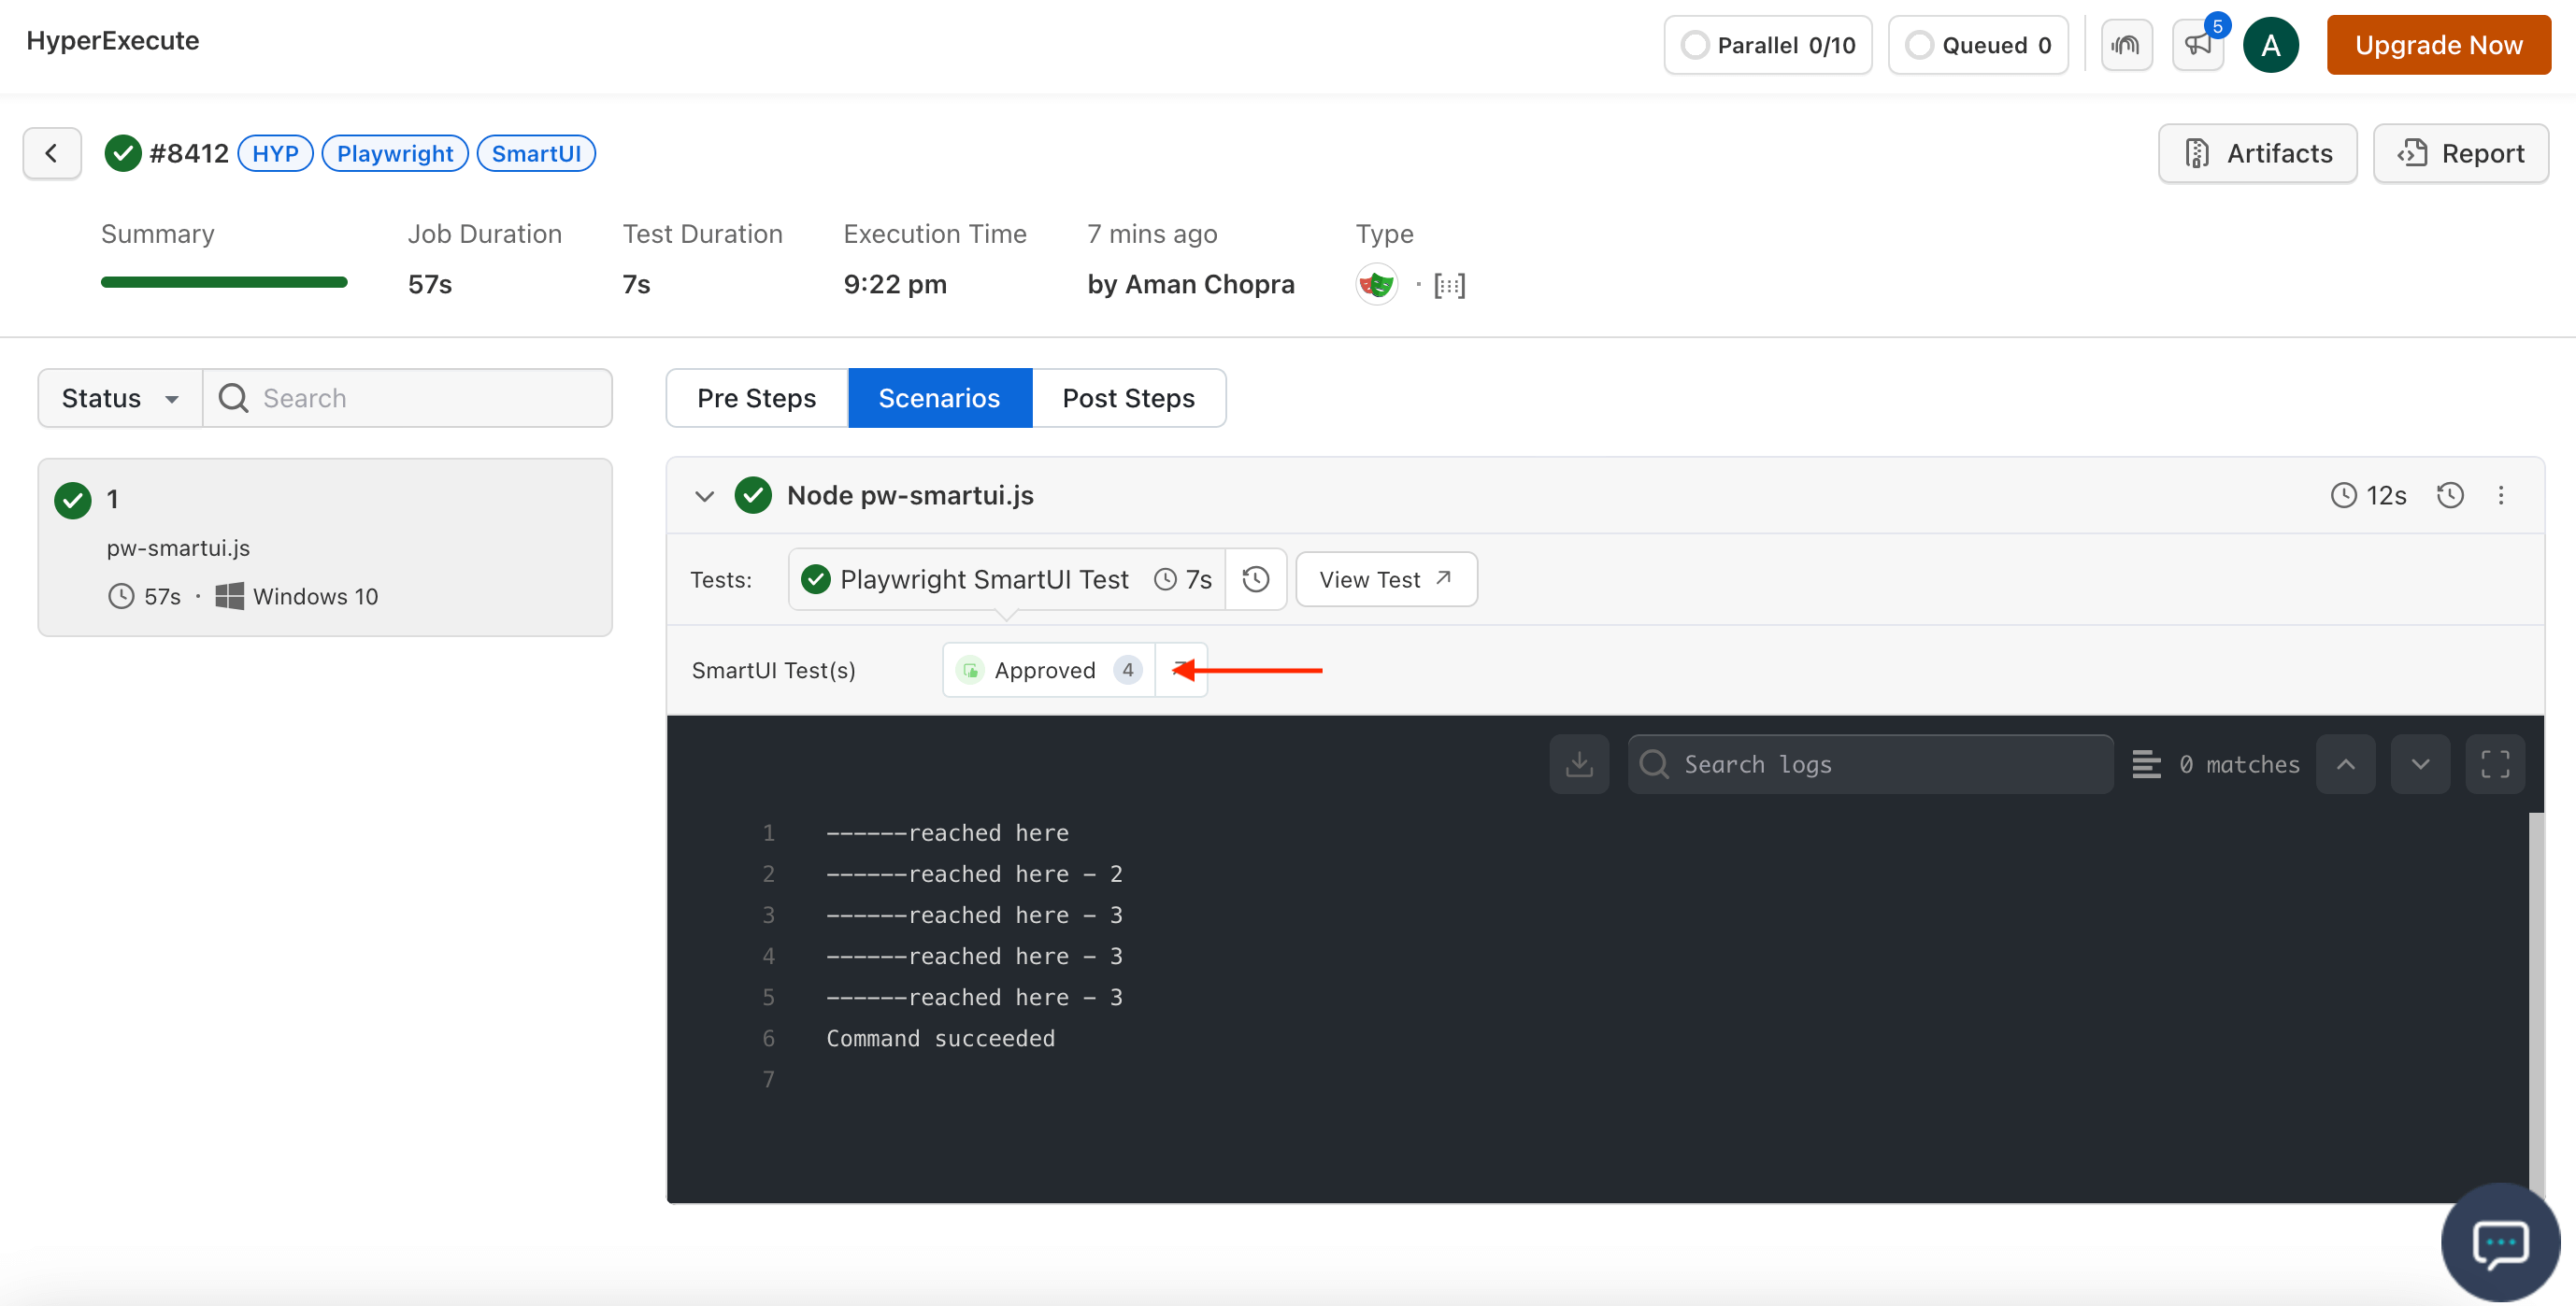Image resolution: width=2576 pixels, height=1306 pixels.
Task: Click the download logs icon
Action: [1580, 761]
